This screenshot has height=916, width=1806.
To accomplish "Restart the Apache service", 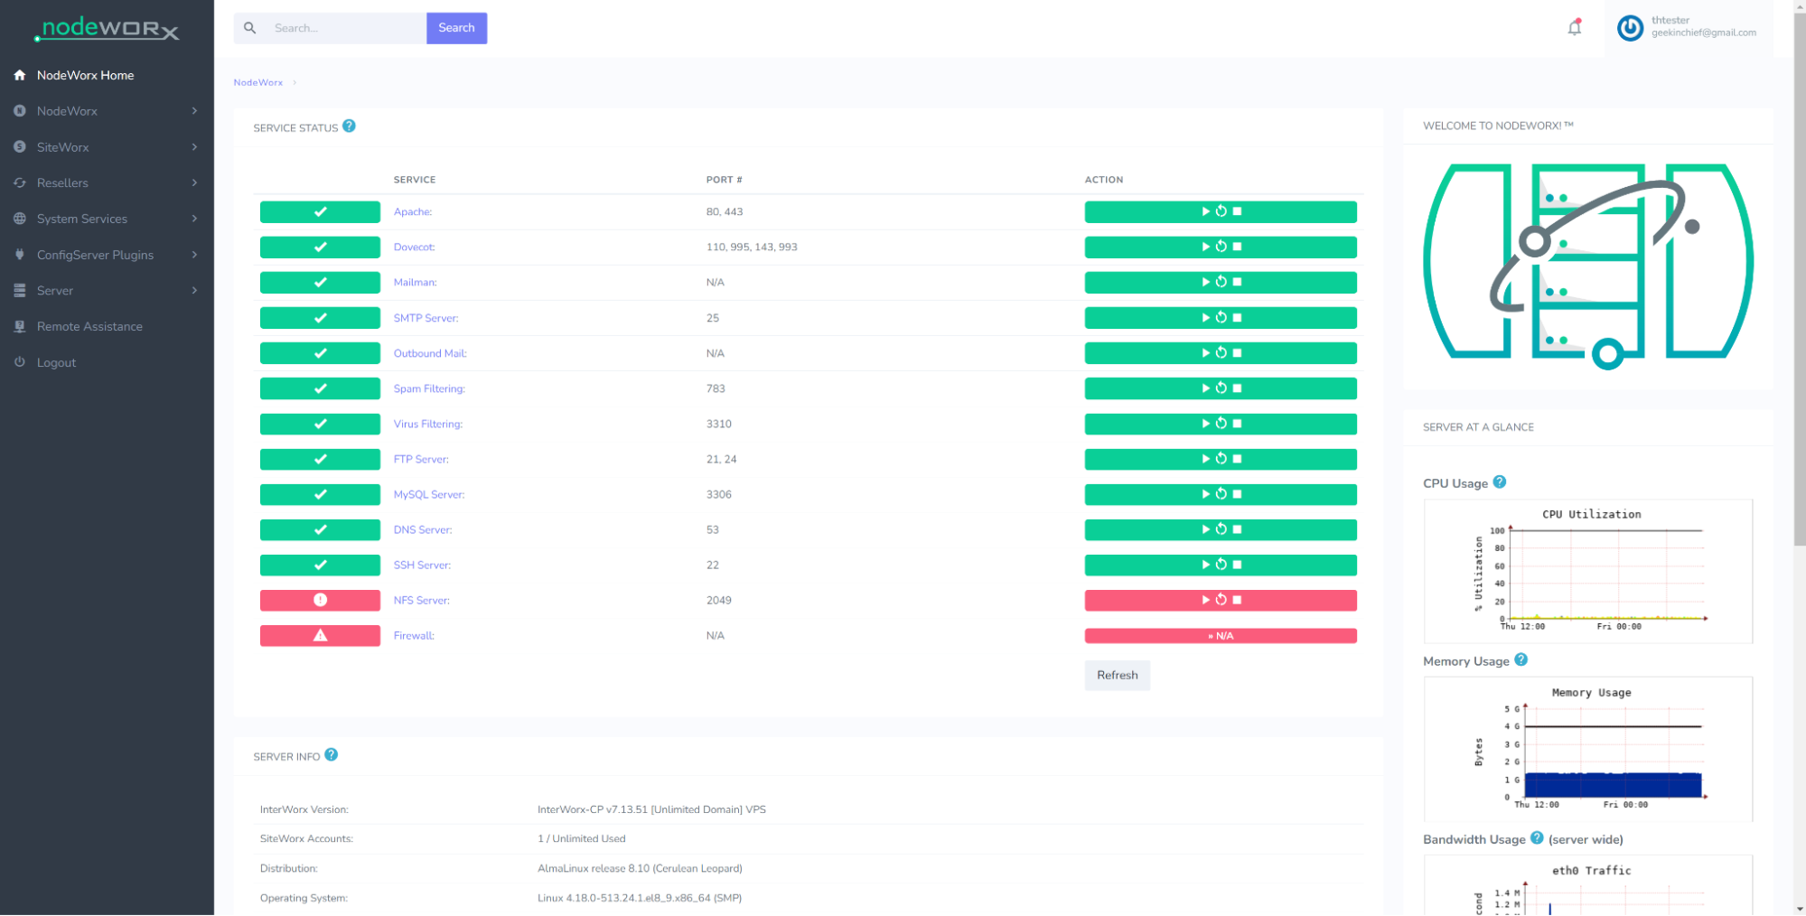I will [x=1221, y=211].
